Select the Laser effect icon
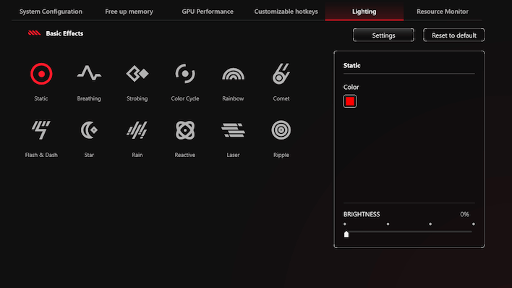Screen dimensions: 512x288 point(233,130)
